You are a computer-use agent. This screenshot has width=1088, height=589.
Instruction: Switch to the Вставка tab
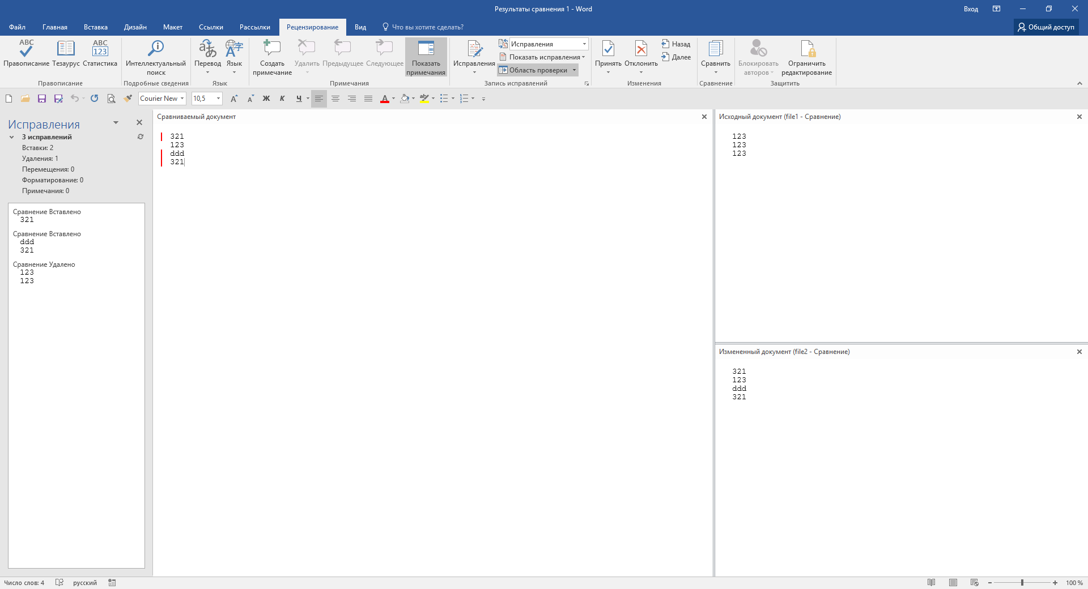pyautogui.click(x=95, y=27)
